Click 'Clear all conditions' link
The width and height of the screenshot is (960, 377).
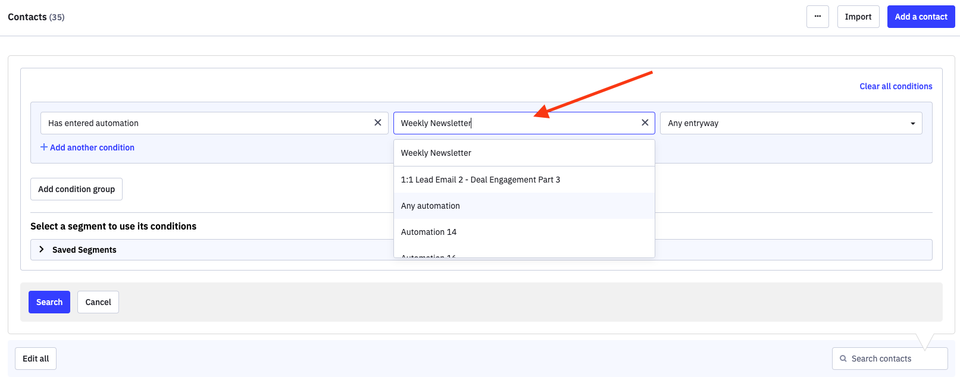tap(895, 86)
